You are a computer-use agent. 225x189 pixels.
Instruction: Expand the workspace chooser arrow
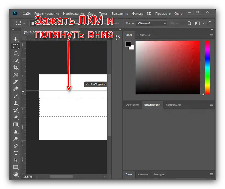[204, 23]
